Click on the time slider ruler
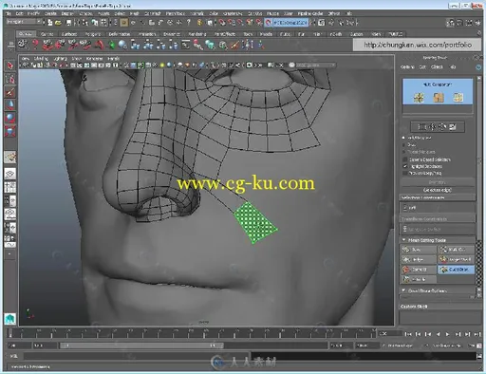Viewport: 486px width, 374px height. 192,333
